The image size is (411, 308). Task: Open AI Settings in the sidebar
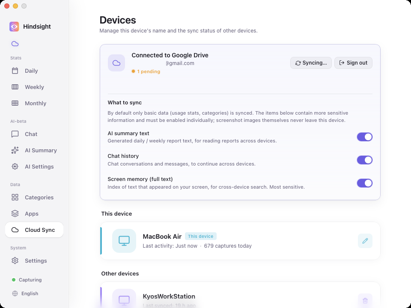point(34,166)
